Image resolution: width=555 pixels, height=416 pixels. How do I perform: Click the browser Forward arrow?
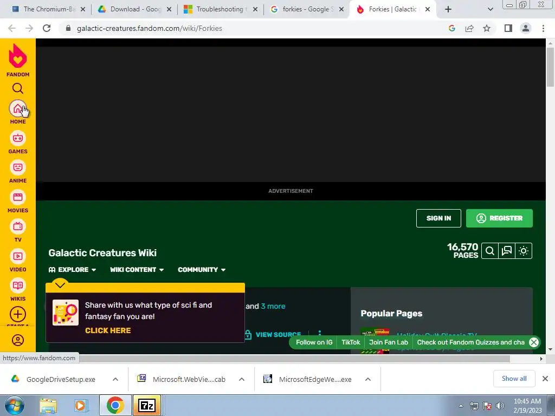(x=29, y=28)
